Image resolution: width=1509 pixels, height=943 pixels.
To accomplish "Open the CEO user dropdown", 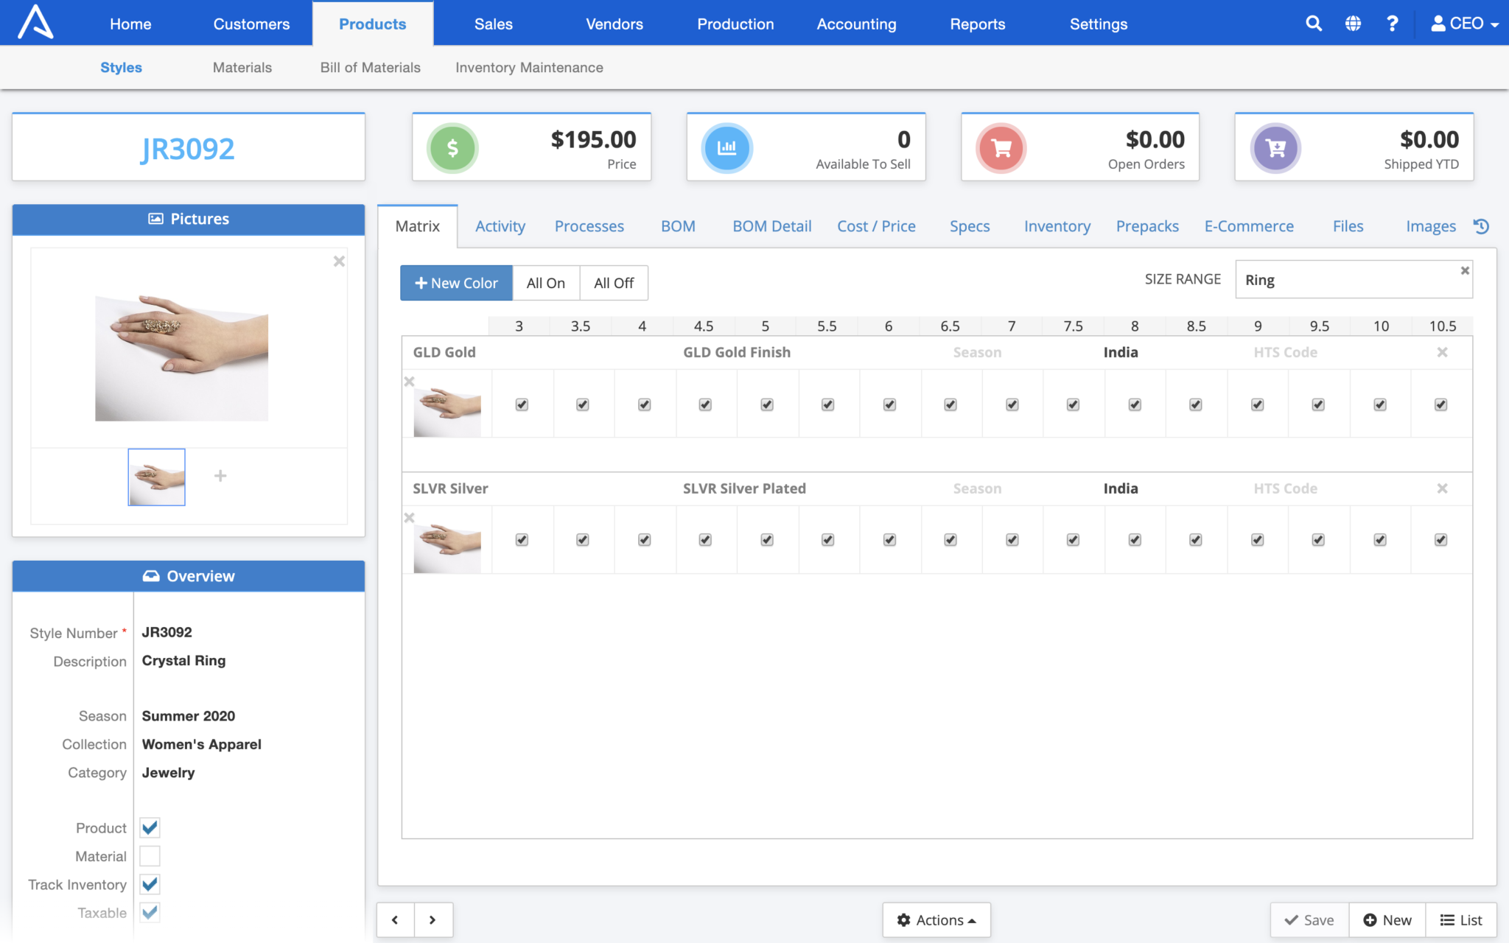I will (x=1463, y=23).
